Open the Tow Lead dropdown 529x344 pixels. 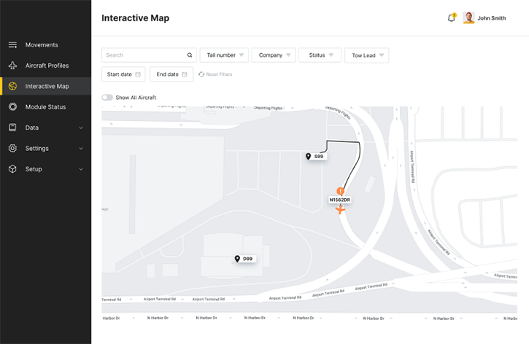tap(366, 55)
